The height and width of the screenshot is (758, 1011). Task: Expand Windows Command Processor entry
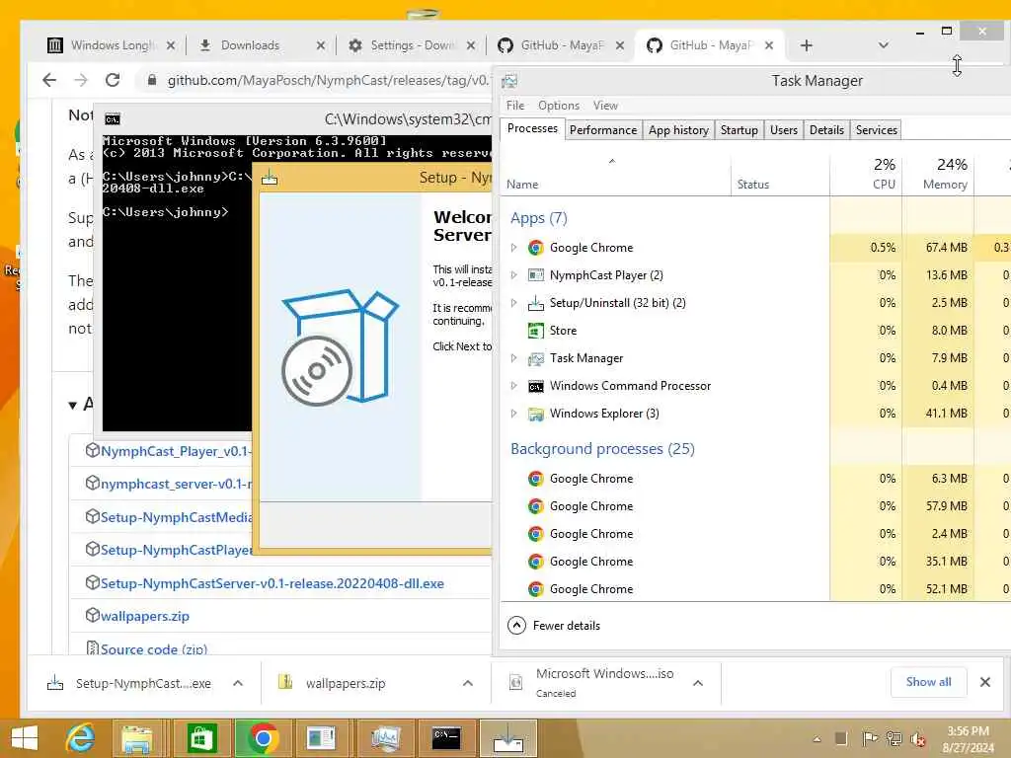point(513,386)
